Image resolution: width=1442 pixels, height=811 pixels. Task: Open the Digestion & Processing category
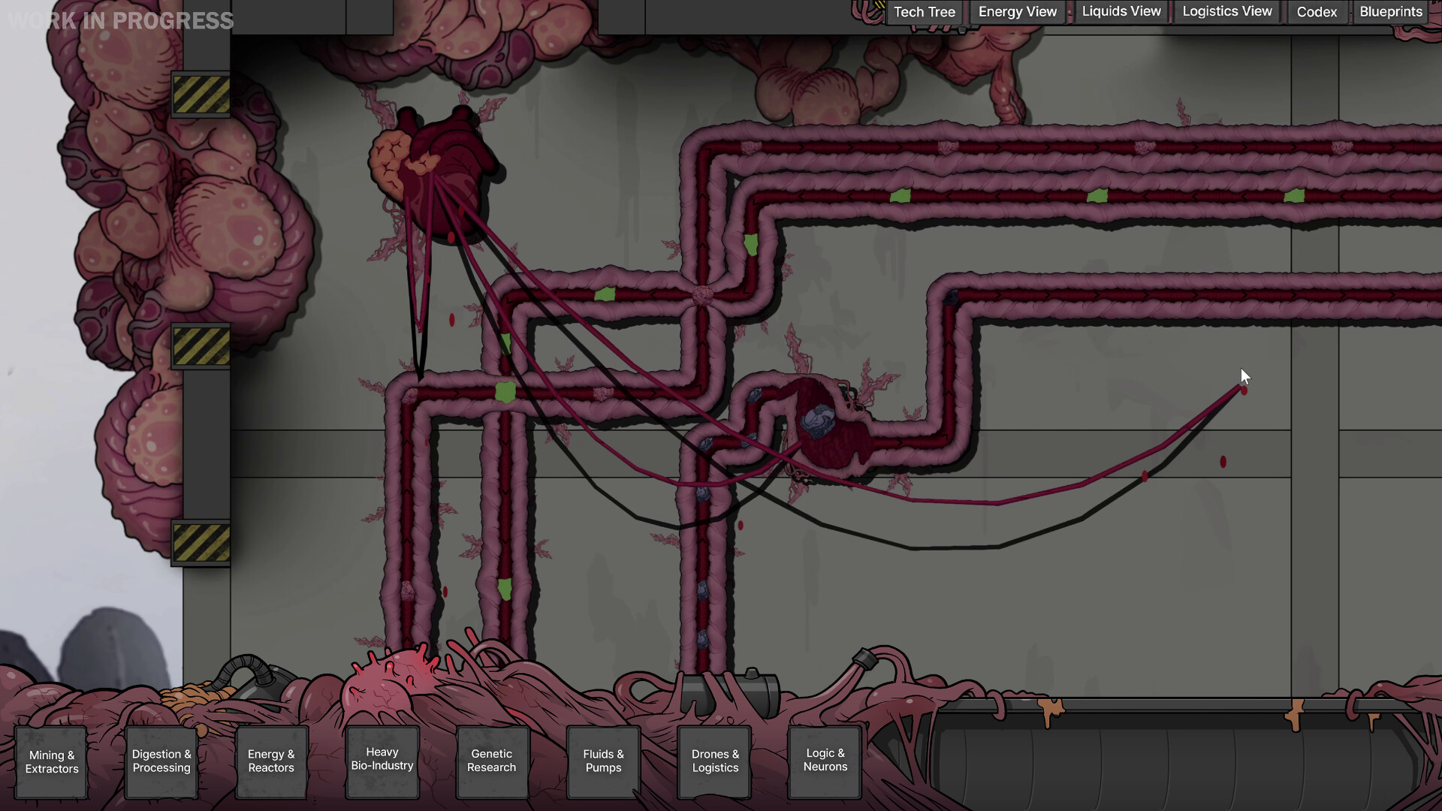click(161, 761)
